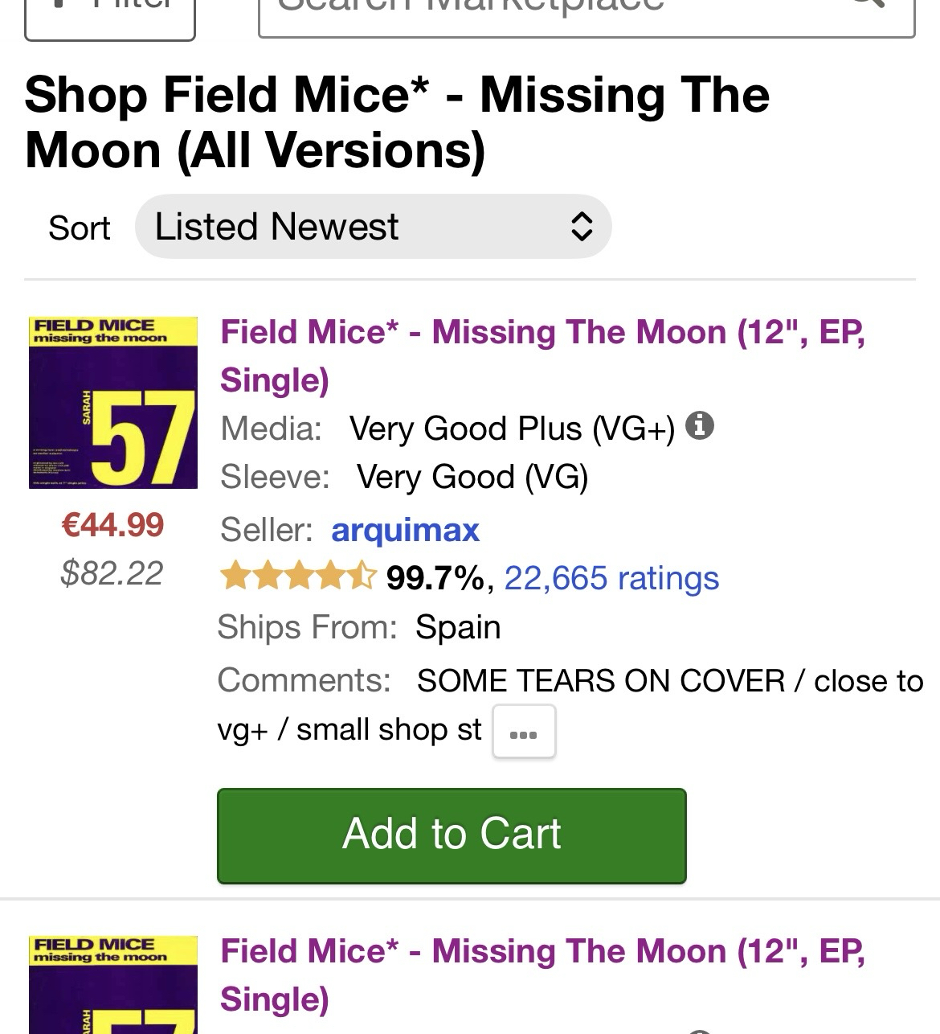Click second listing's album cover thumbnail

tap(113, 984)
